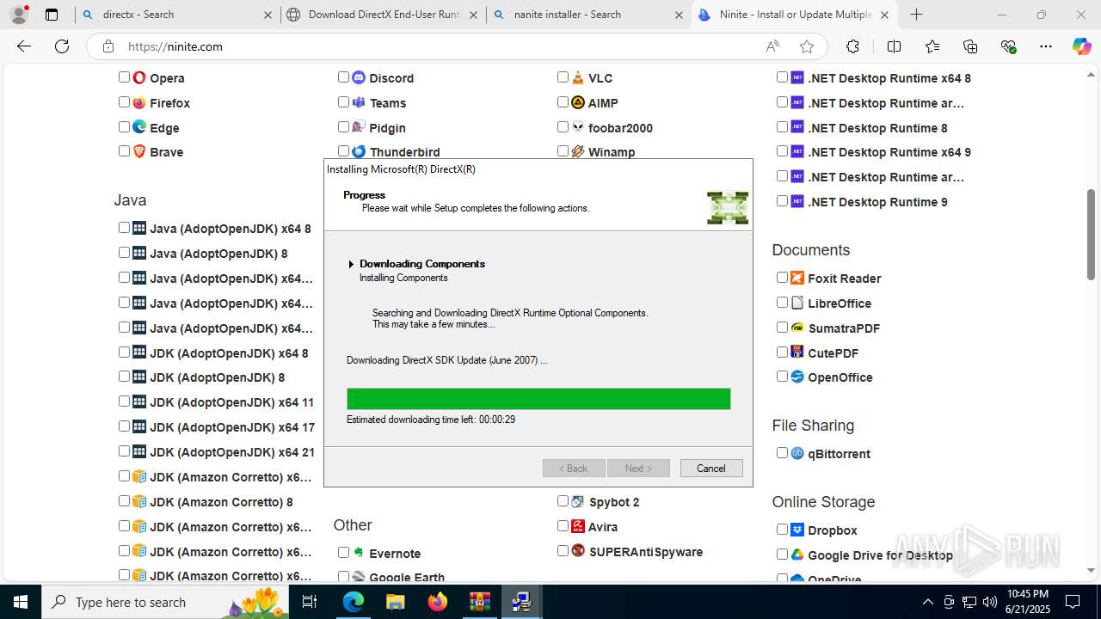Screen dimensions: 1101x619
Task: Switch to nanite installer - Search tab
Action: click(588, 15)
